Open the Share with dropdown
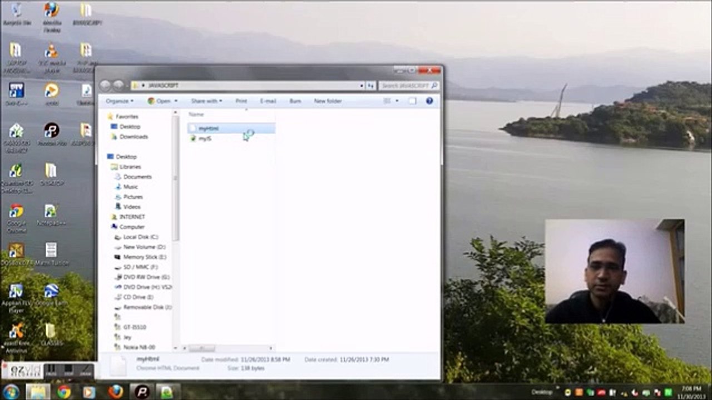712x400 pixels. tap(206, 101)
